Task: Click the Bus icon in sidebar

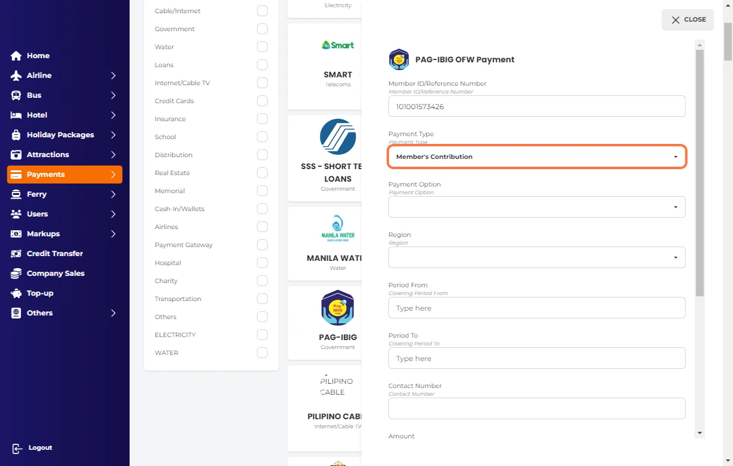Action: [x=16, y=95]
